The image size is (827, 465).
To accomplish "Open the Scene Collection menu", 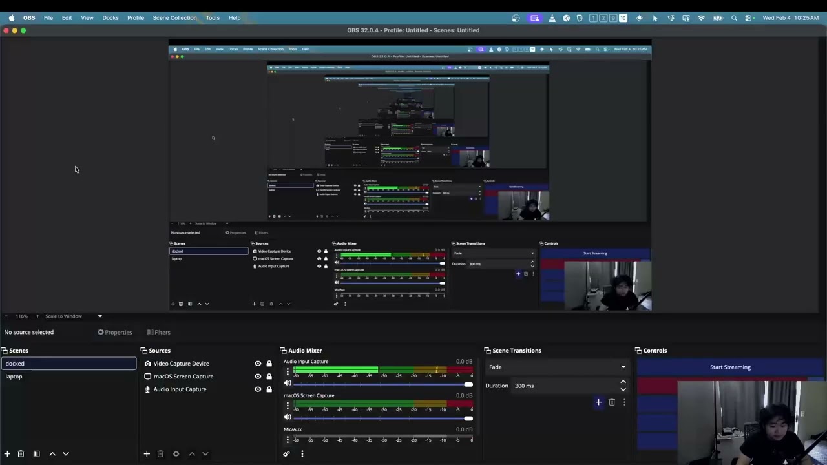I will click(x=174, y=18).
